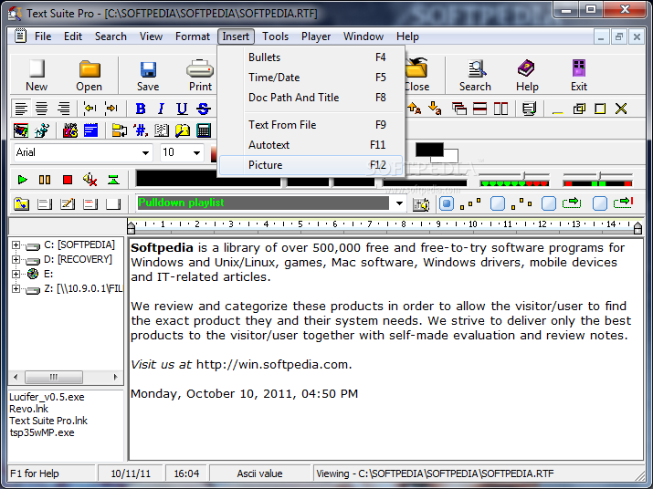Open the Player menu

coord(316,36)
